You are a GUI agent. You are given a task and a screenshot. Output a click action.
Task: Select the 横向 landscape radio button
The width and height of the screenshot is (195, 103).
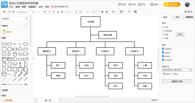(172, 74)
